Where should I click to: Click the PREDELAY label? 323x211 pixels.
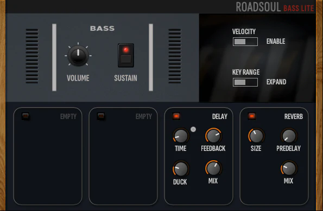point(288,149)
